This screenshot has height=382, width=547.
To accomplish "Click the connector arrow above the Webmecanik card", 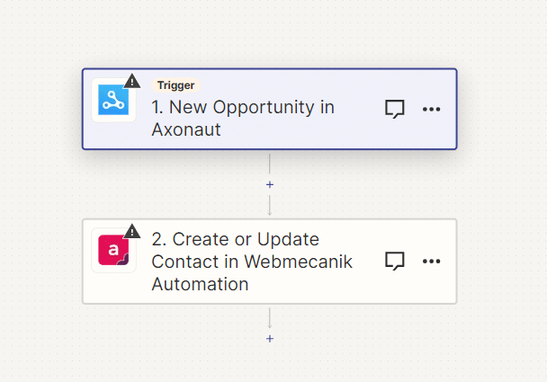I will point(270,209).
